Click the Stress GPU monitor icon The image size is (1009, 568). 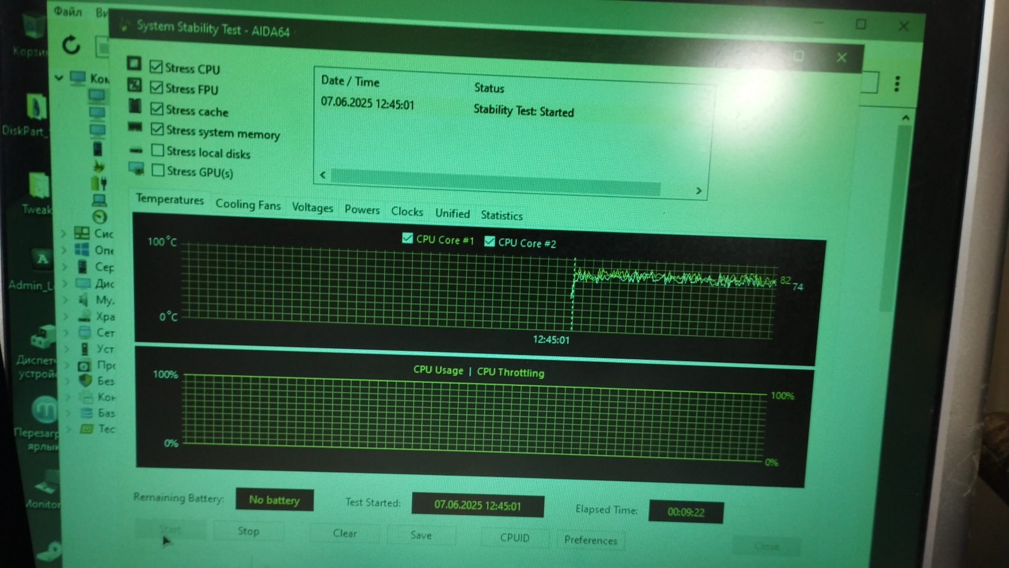136,168
